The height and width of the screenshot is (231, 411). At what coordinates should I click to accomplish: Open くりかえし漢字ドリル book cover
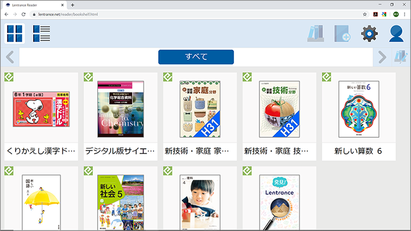coord(41,109)
